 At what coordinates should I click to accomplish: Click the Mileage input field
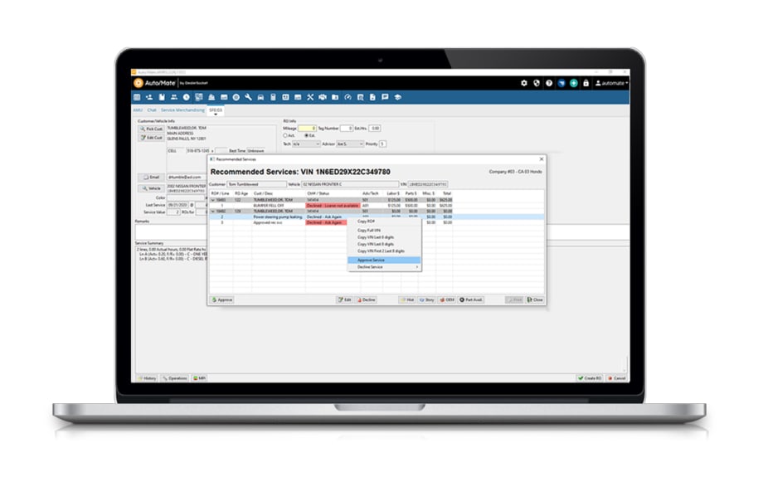tap(307, 128)
